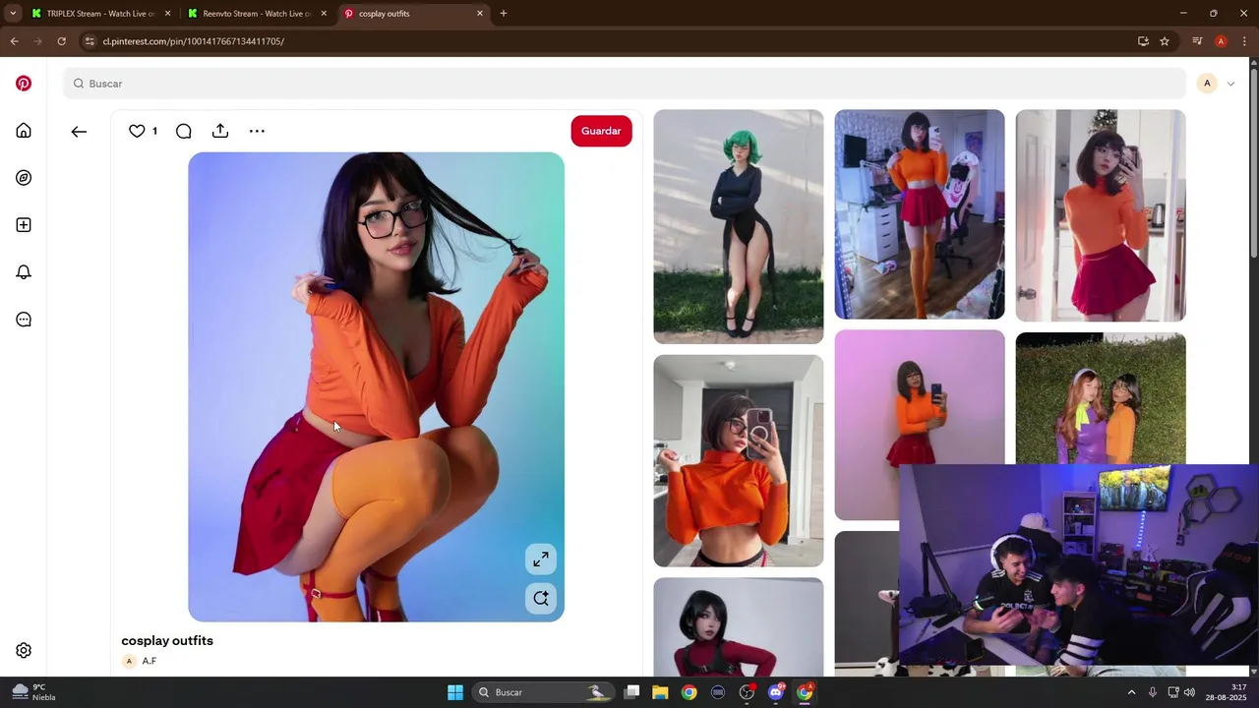Open the green-haired cosplay pin thumbnail
The height and width of the screenshot is (708, 1259).
point(739,226)
